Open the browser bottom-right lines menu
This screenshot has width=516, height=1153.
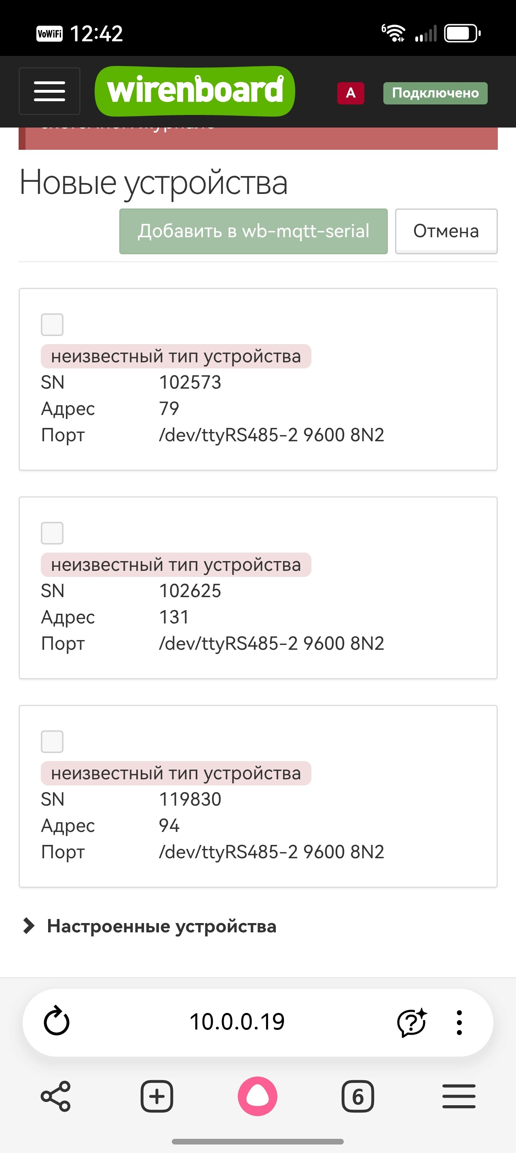(459, 1096)
